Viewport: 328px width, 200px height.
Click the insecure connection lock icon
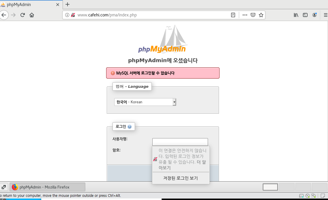coord(73,15)
